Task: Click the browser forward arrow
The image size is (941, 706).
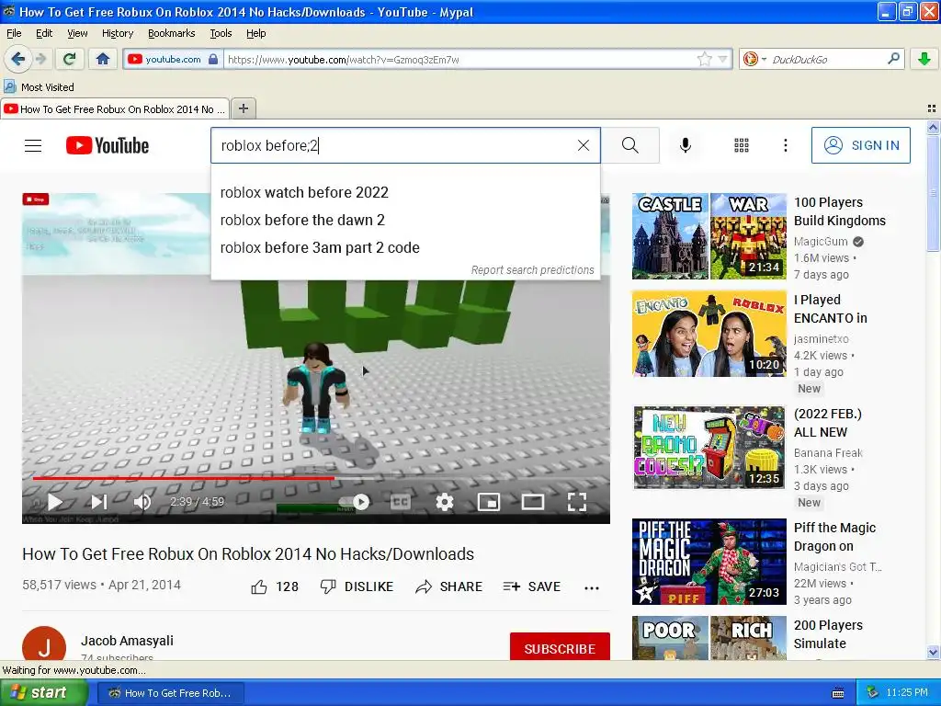Action: pyautogui.click(x=40, y=59)
